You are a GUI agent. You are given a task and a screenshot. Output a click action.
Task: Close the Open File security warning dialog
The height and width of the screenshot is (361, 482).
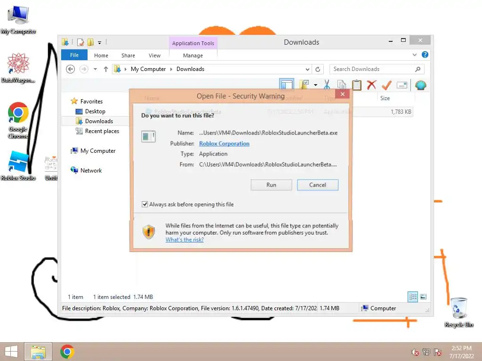pyautogui.click(x=343, y=94)
